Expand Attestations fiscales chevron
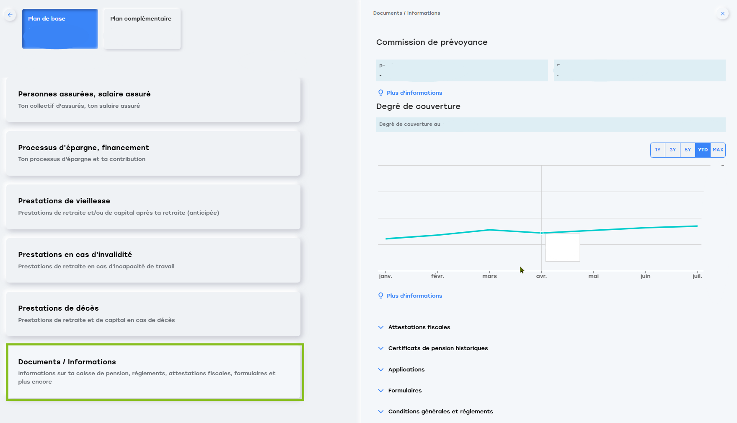 click(381, 327)
